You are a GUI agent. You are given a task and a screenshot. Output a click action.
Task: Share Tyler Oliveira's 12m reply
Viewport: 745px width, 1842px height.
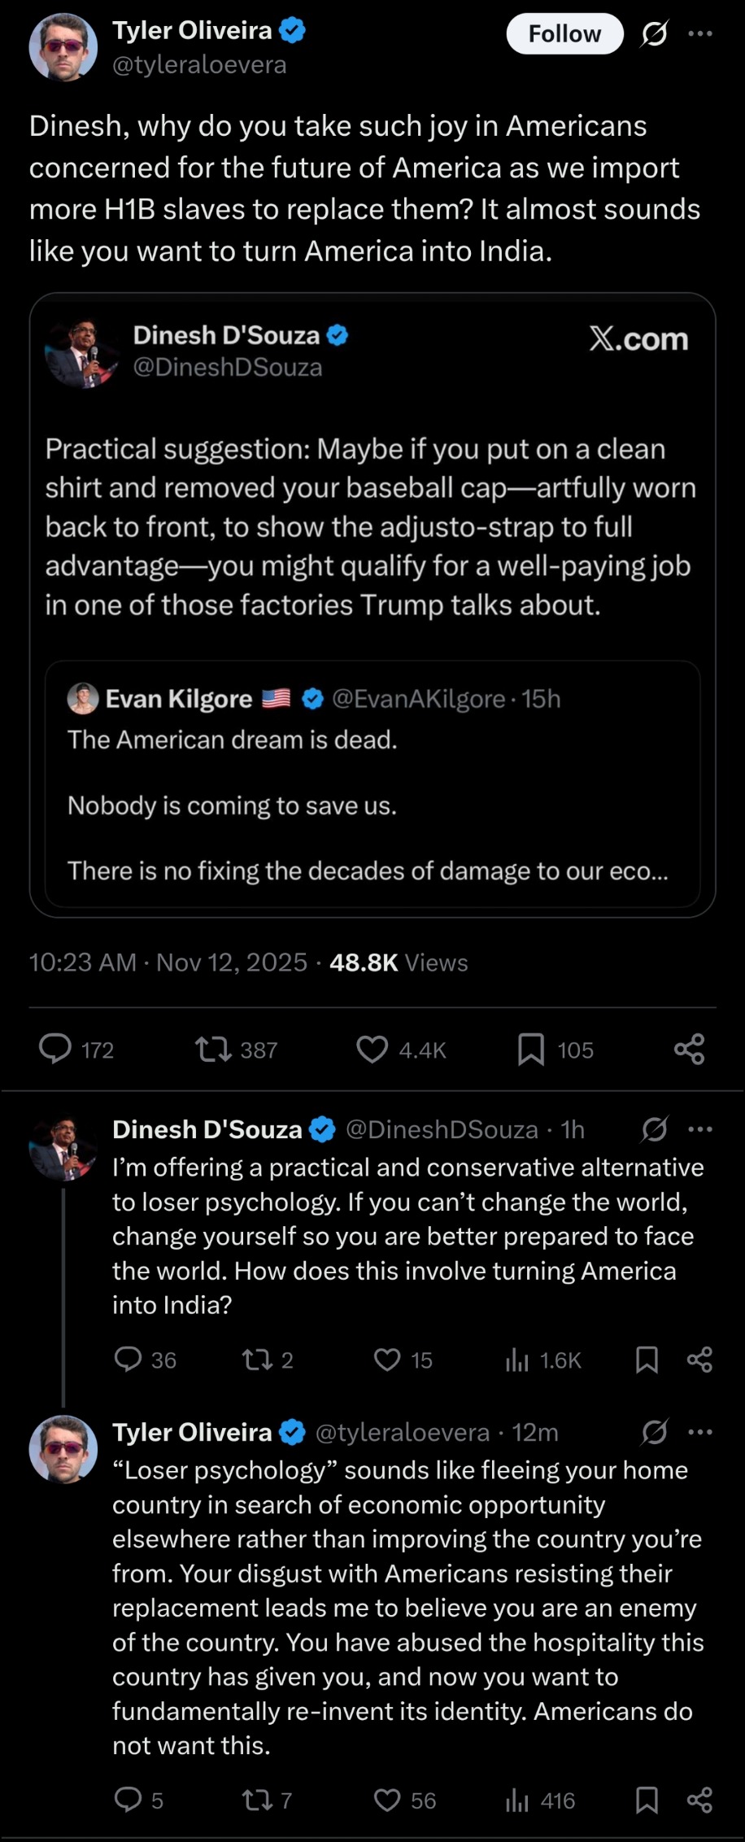pos(699,1800)
